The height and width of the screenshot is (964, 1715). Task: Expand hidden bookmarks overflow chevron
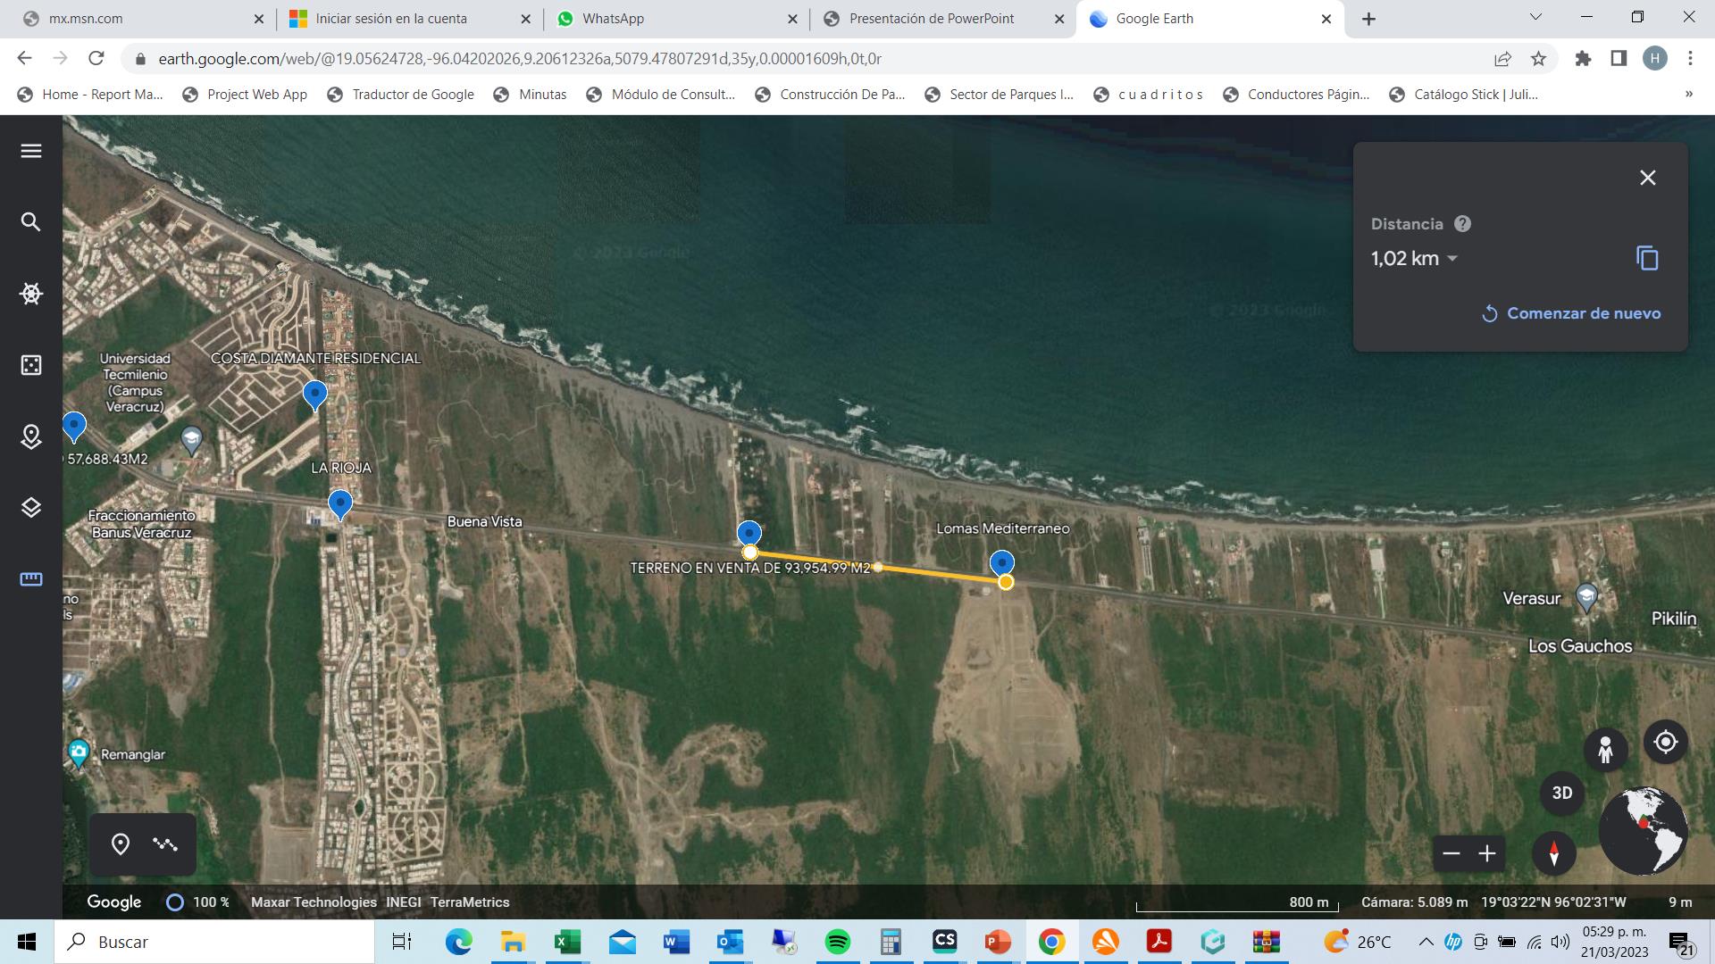click(x=1688, y=94)
